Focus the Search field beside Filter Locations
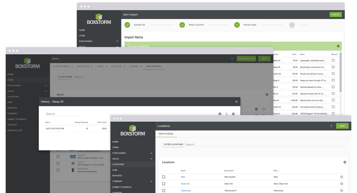 266,145
